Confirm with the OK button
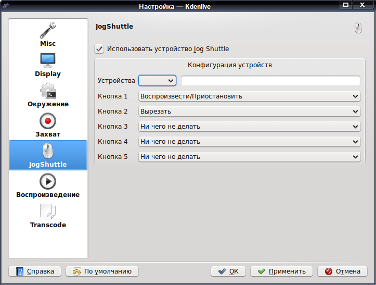The width and height of the screenshot is (376, 285). [228, 271]
